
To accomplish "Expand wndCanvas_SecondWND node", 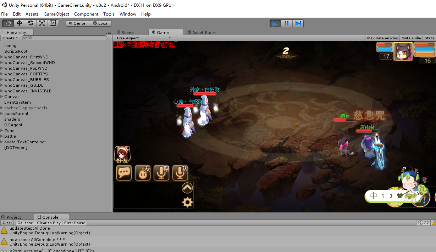I will [x=2, y=63].
